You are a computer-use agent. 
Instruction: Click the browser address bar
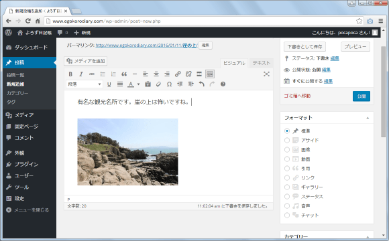(x=203, y=21)
